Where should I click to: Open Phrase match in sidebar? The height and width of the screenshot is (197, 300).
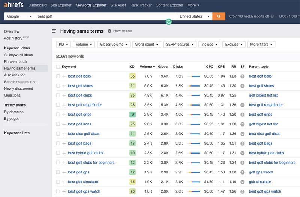(15, 61)
